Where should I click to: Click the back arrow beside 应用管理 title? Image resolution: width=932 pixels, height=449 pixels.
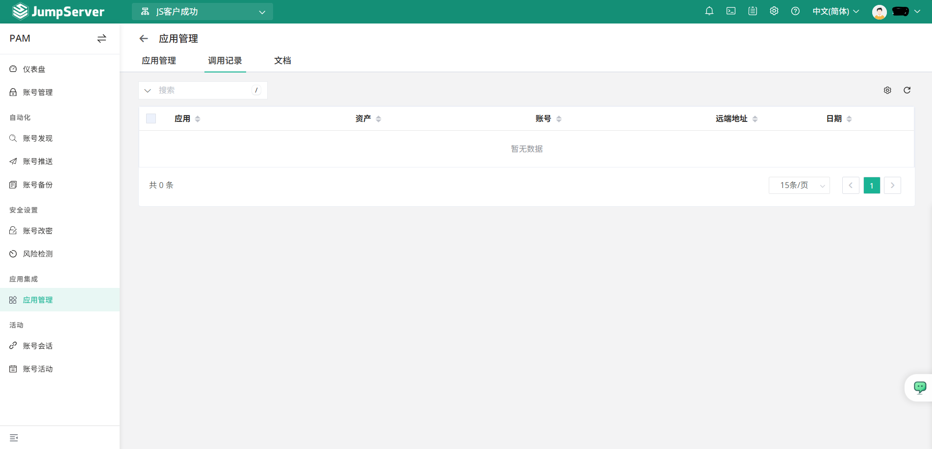143,38
